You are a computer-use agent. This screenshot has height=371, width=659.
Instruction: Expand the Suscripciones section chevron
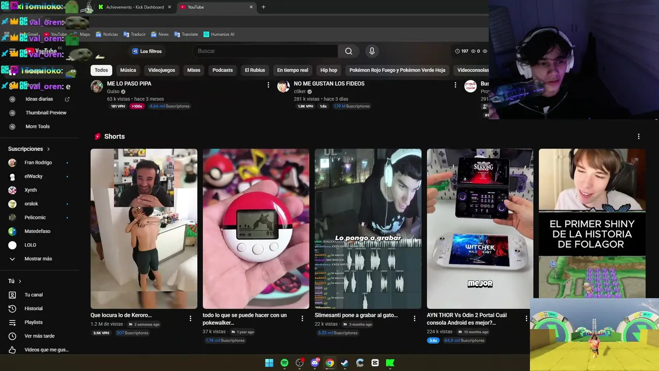48,149
